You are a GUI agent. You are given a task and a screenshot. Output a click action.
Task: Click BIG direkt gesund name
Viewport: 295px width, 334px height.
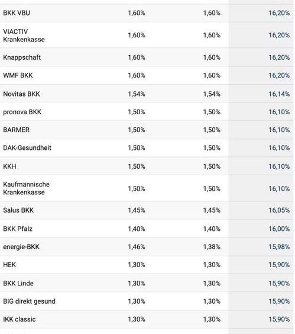pyautogui.click(x=29, y=301)
